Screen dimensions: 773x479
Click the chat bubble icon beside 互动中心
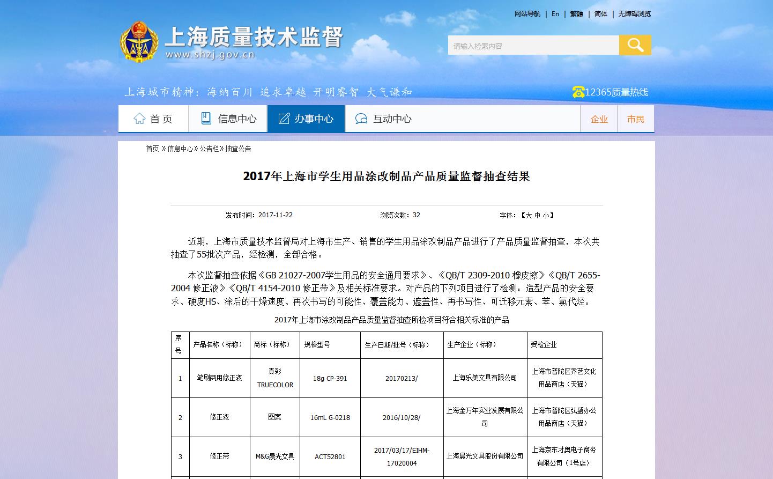pyautogui.click(x=361, y=119)
